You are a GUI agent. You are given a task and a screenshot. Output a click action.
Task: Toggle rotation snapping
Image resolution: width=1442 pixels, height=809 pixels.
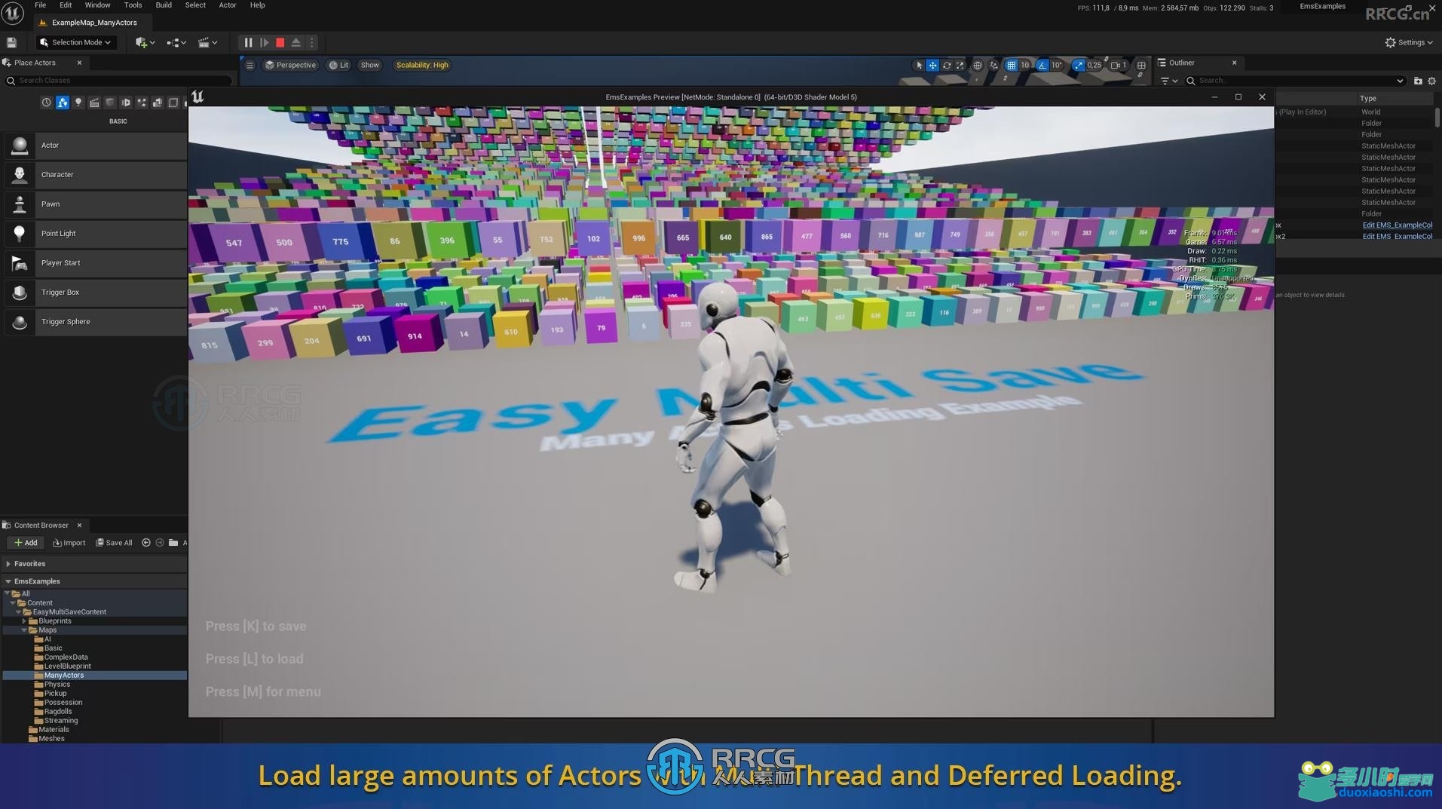coord(1042,66)
